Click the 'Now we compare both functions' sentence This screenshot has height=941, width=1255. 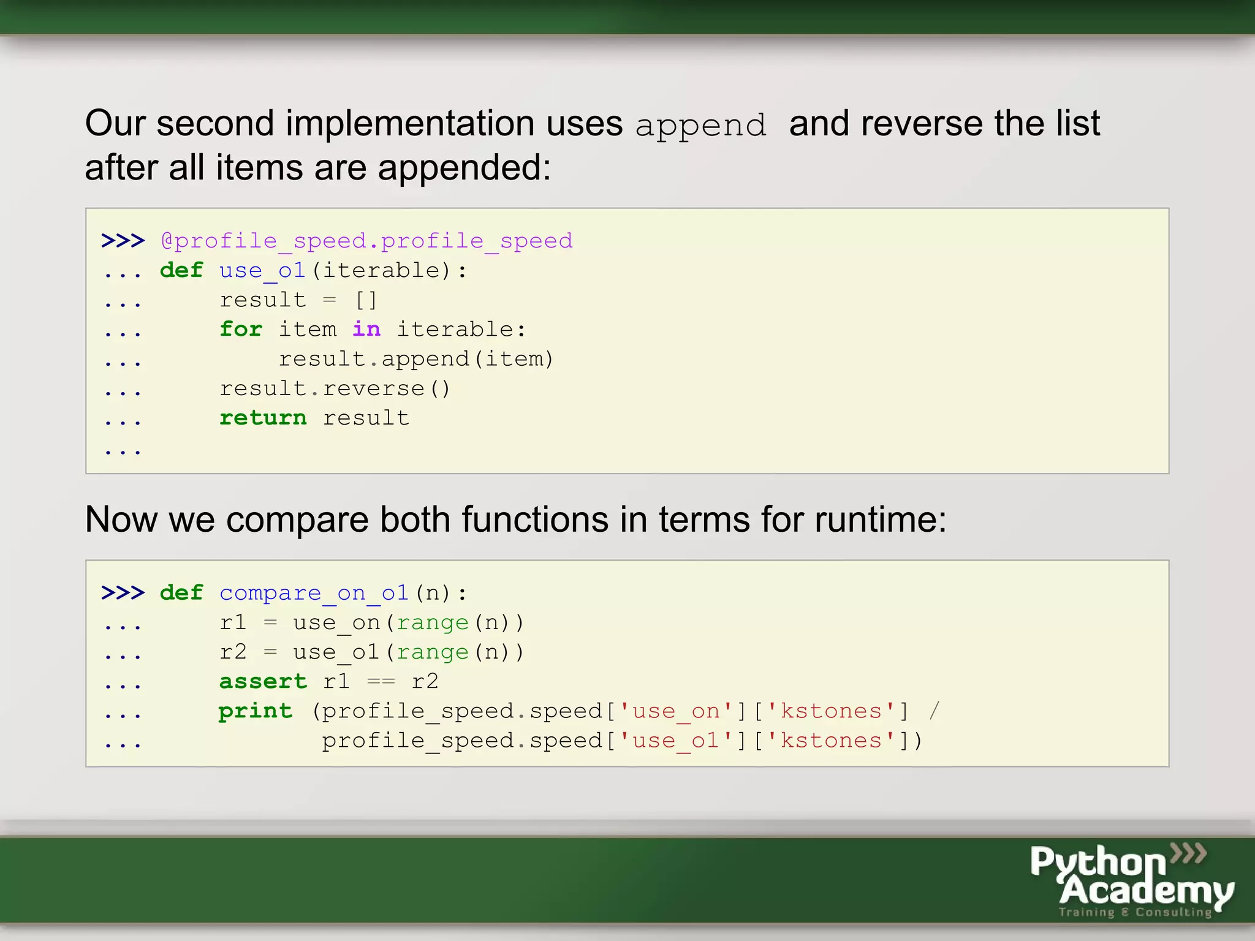click(x=516, y=520)
